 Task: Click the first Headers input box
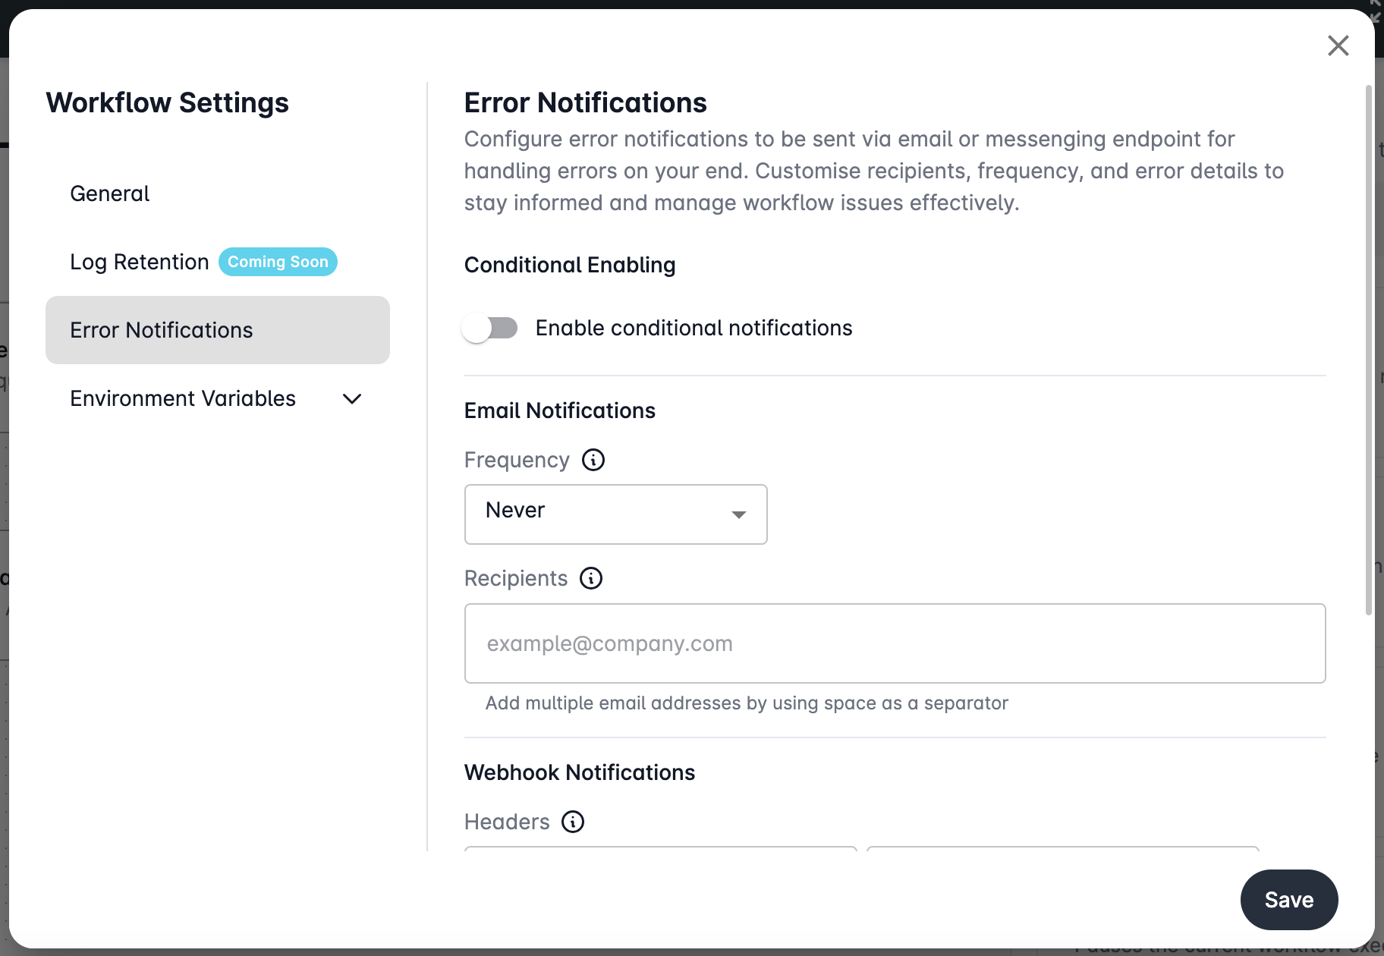[660, 848]
